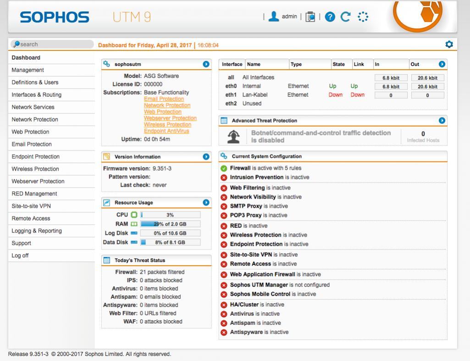Image resolution: width=470 pixels, height=361 pixels.
Task: Click the eth0 Out 20.6 kbit value
Action: coord(427,87)
